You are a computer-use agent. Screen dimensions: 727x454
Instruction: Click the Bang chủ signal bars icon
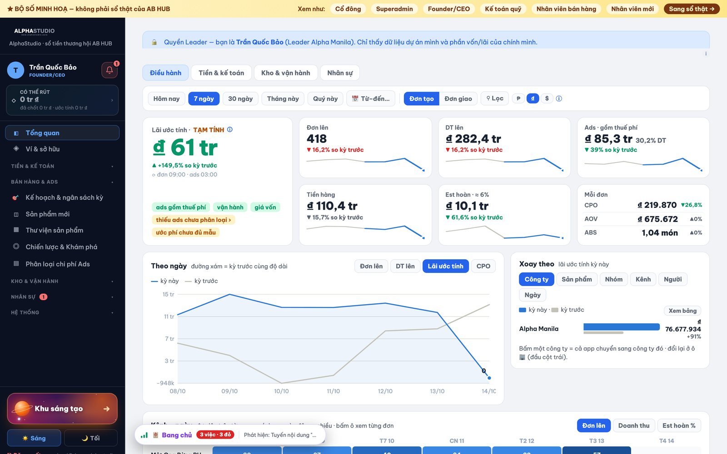pyautogui.click(x=144, y=435)
